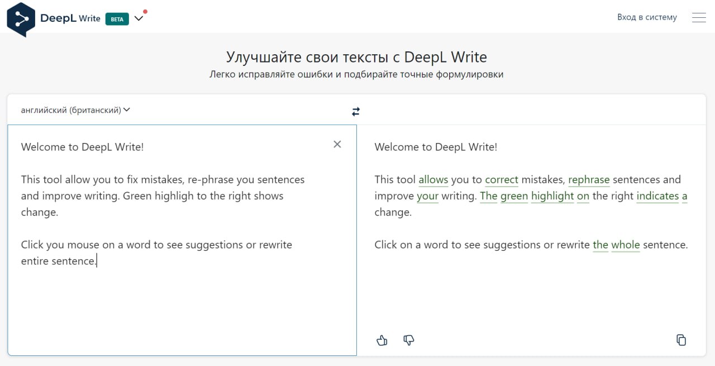Click the green word "indicates"
This screenshot has height=366, width=715.
657,196
